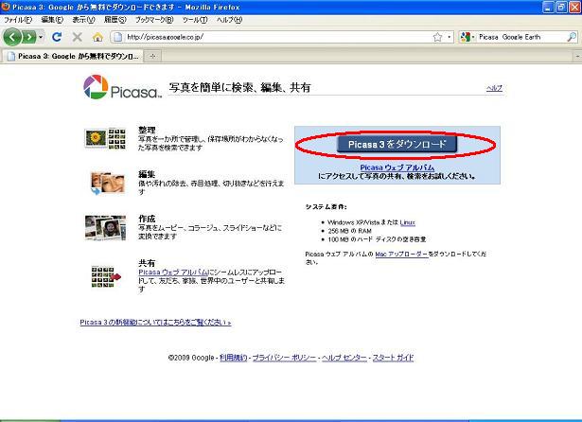Image resolution: width=582 pixels, height=422 pixels.
Task: Click the Linux link in system requirements
Action: pos(408,222)
